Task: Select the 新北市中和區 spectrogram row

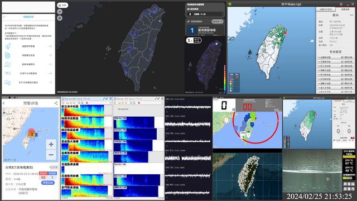Action: click(x=87, y=111)
